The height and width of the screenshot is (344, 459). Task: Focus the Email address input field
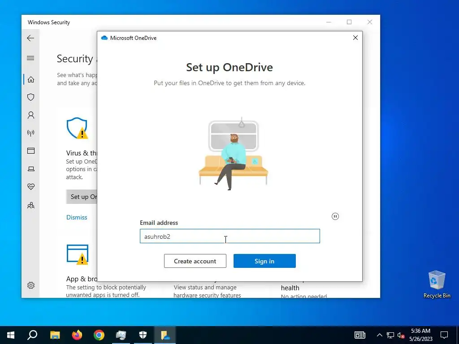coord(230,236)
